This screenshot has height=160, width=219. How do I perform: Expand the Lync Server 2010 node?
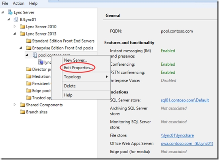(x=15, y=26)
